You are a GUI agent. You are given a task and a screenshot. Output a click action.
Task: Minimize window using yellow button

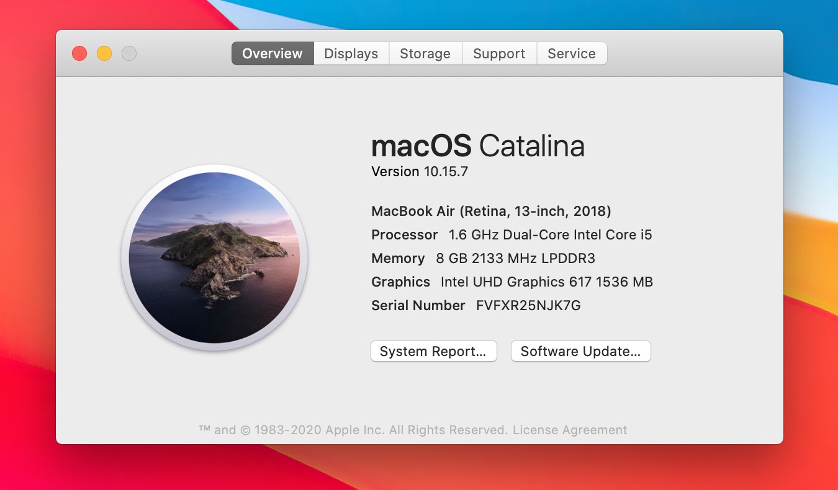(x=104, y=53)
